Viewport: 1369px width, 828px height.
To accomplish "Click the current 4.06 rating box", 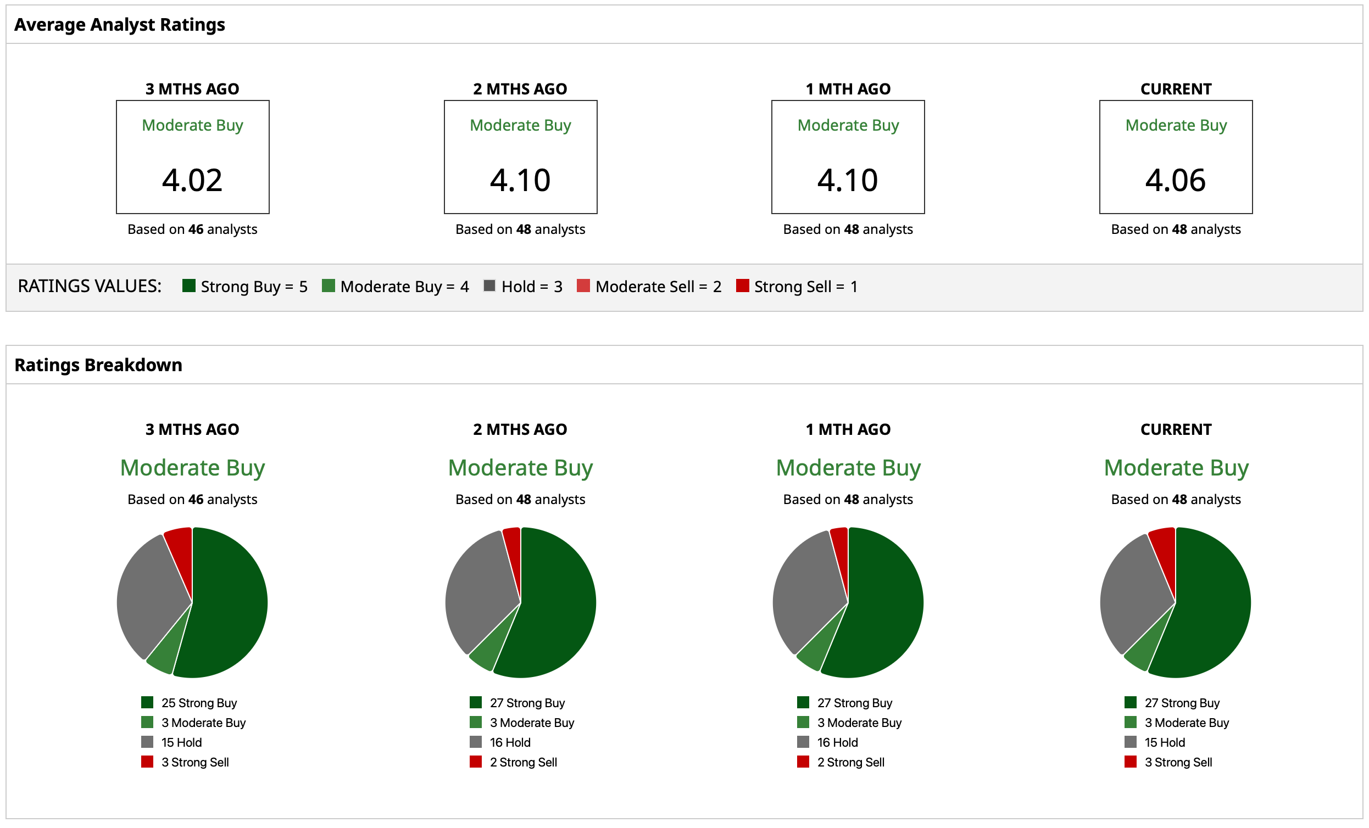I will (x=1176, y=157).
